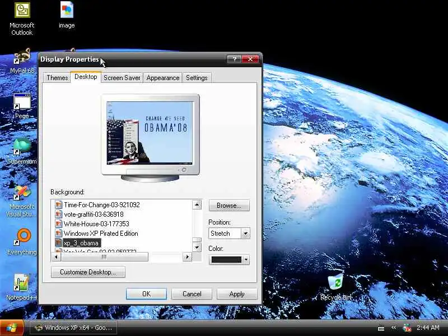Click the help question mark button in Display Properties
The width and height of the screenshot is (448, 336).
[x=234, y=59]
